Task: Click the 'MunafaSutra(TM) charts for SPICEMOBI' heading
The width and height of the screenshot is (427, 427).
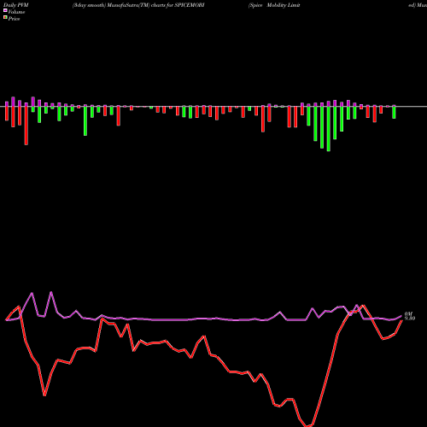Action: click(x=155, y=5)
